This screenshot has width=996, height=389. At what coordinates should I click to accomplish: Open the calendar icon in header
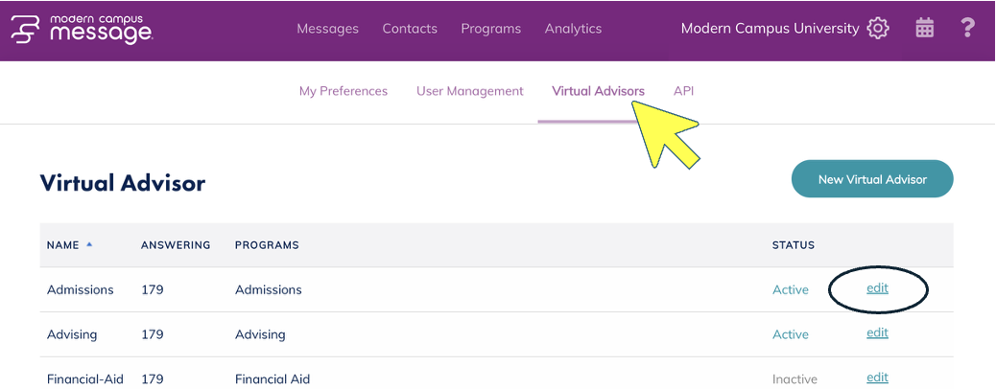pyautogui.click(x=924, y=29)
